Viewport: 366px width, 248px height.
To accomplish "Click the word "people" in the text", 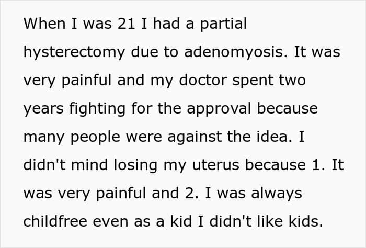I will click(99, 137).
